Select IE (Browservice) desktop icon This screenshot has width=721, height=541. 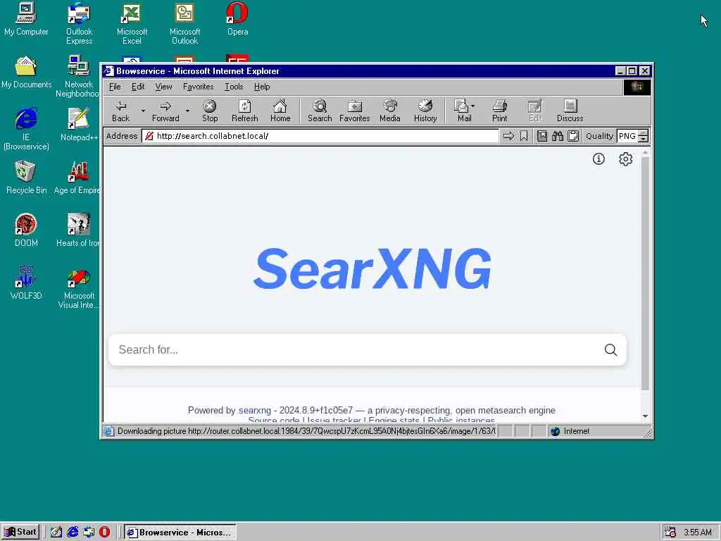click(x=26, y=129)
